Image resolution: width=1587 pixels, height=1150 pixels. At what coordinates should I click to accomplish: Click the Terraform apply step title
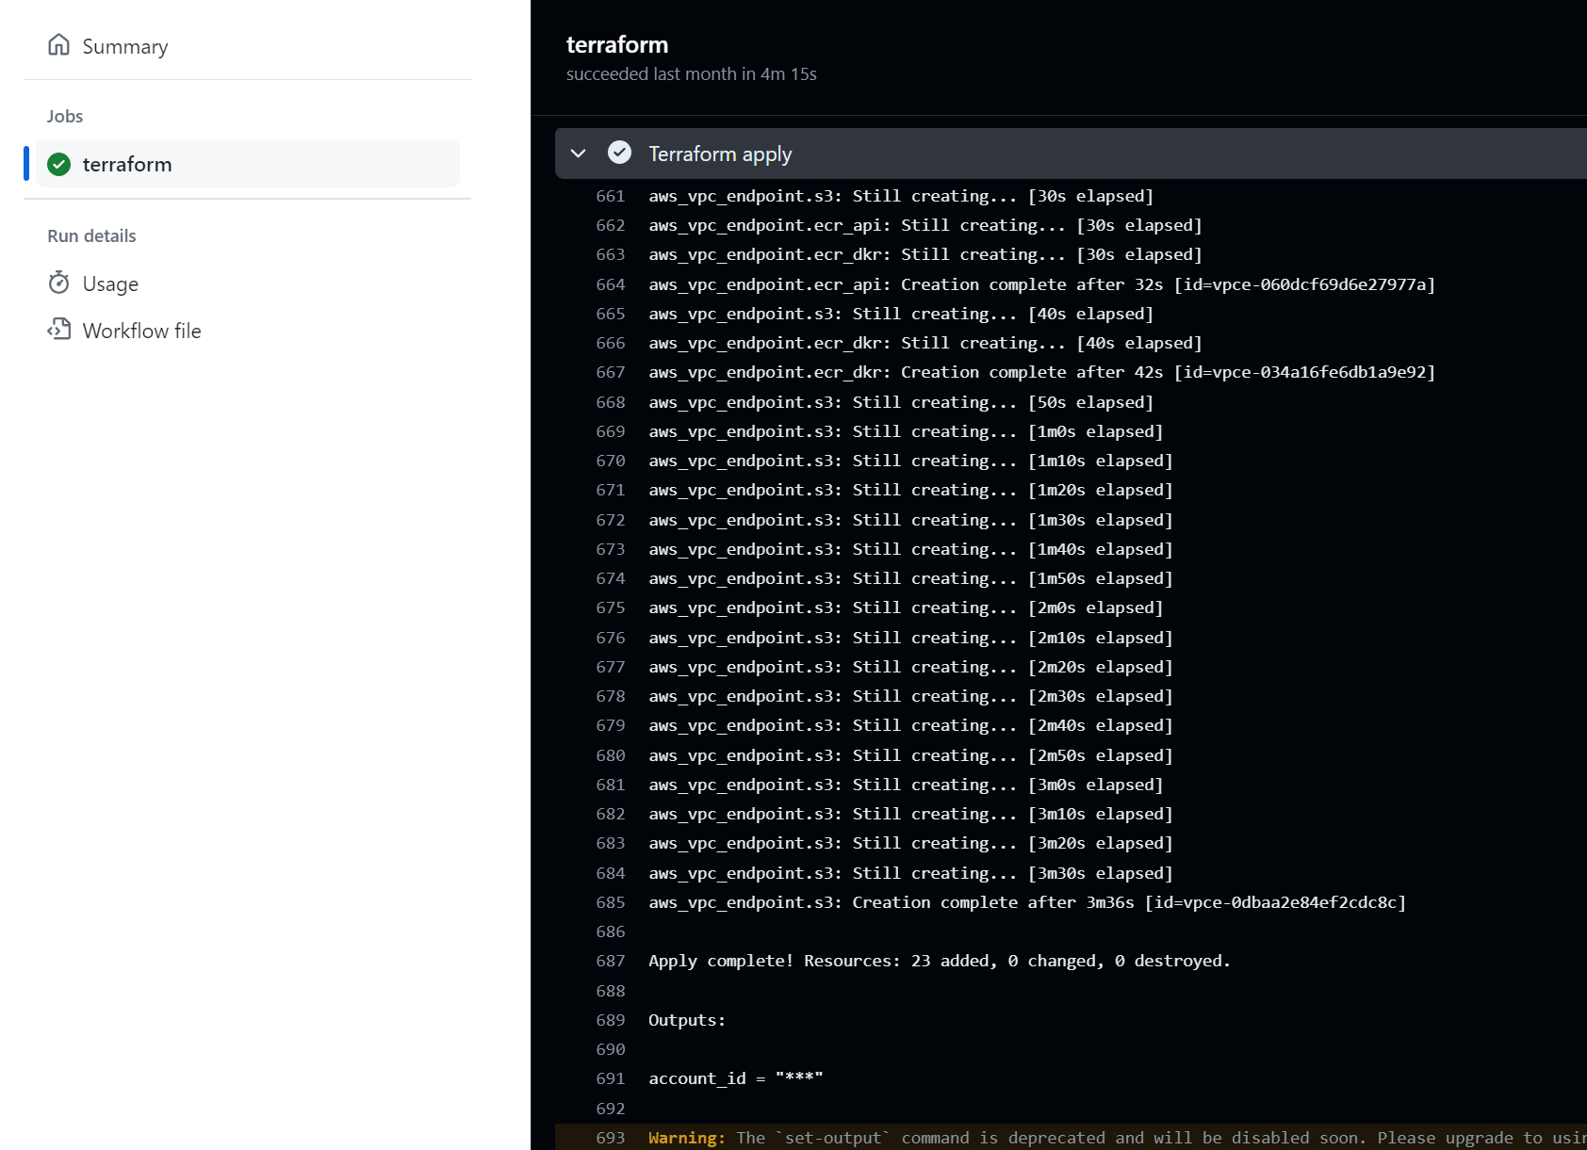[x=720, y=154]
